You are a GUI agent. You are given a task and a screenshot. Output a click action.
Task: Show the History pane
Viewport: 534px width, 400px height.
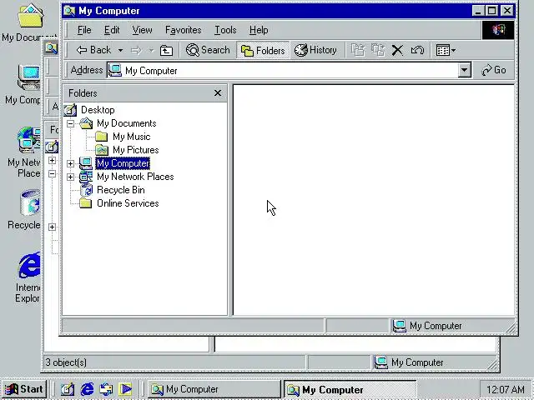click(315, 50)
